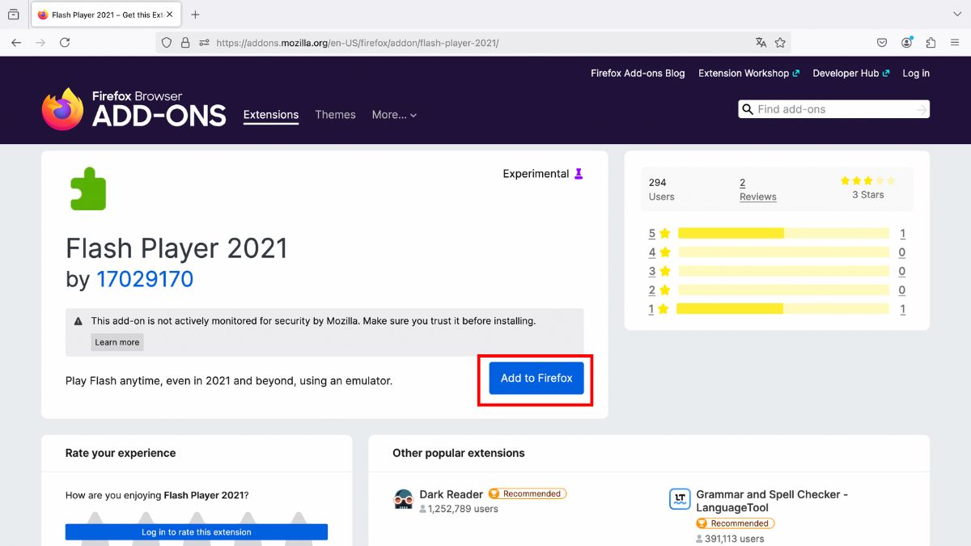Open the list all tabs dropdown arrow
This screenshot has width=971, height=546.
tap(957, 15)
